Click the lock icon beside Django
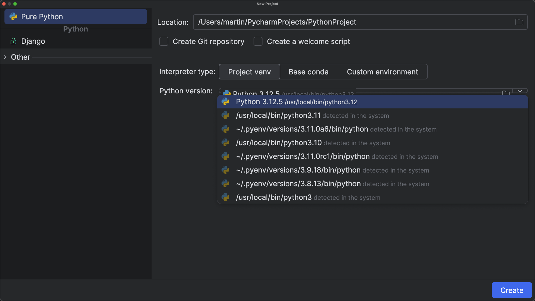 click(13, 41)
